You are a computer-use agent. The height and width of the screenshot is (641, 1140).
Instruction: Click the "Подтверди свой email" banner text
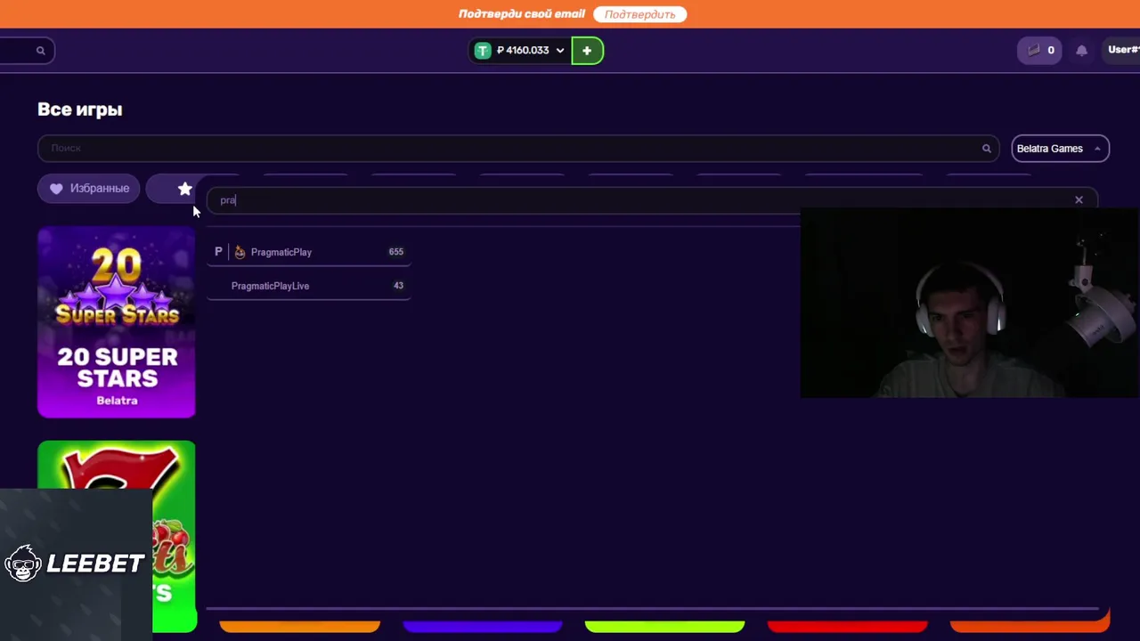click(522, 14)
